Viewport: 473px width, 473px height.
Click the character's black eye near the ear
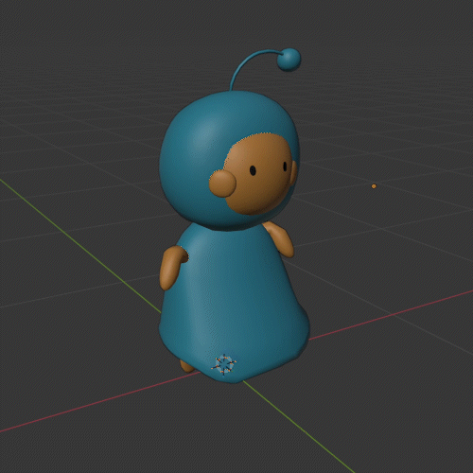[285, 166]
